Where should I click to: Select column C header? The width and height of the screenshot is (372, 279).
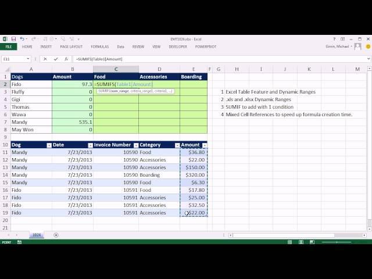click(116, 69)
